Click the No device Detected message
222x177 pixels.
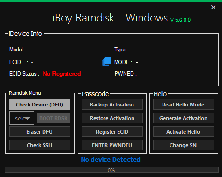[x=111, y=159]
